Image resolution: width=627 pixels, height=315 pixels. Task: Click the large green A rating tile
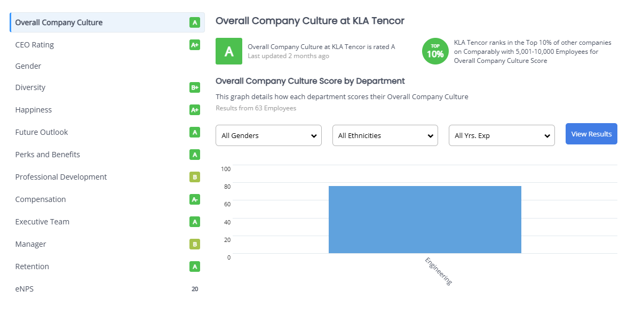click(x=229, y=51)
